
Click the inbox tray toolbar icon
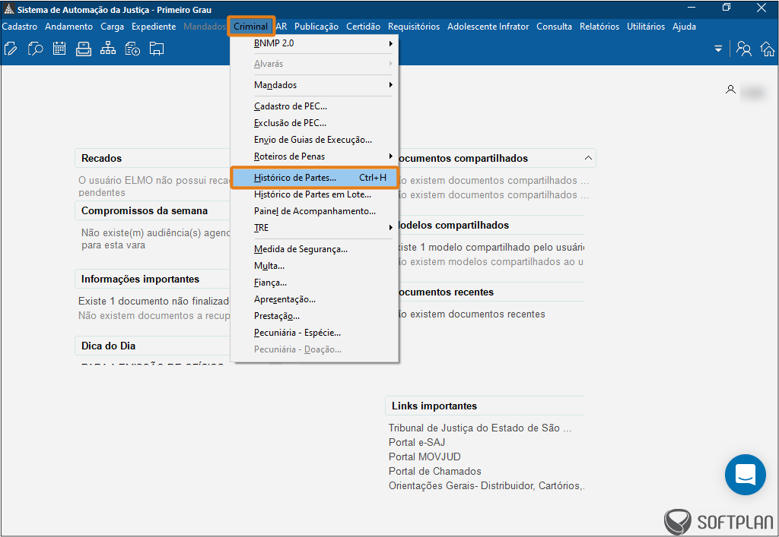click(84, 49)
